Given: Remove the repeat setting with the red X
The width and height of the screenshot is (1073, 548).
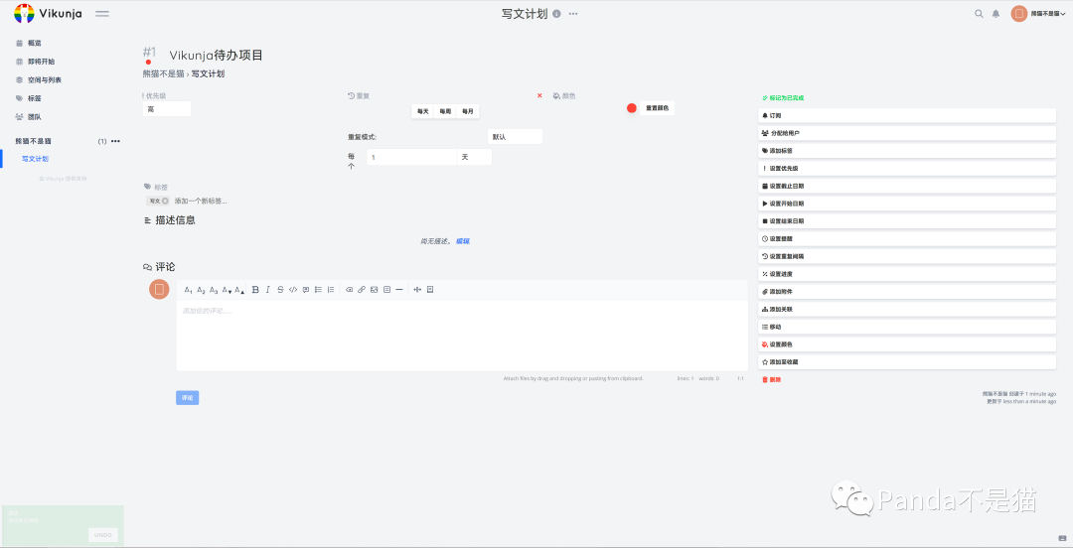Looking at the screenshot, I should (539, 95).
